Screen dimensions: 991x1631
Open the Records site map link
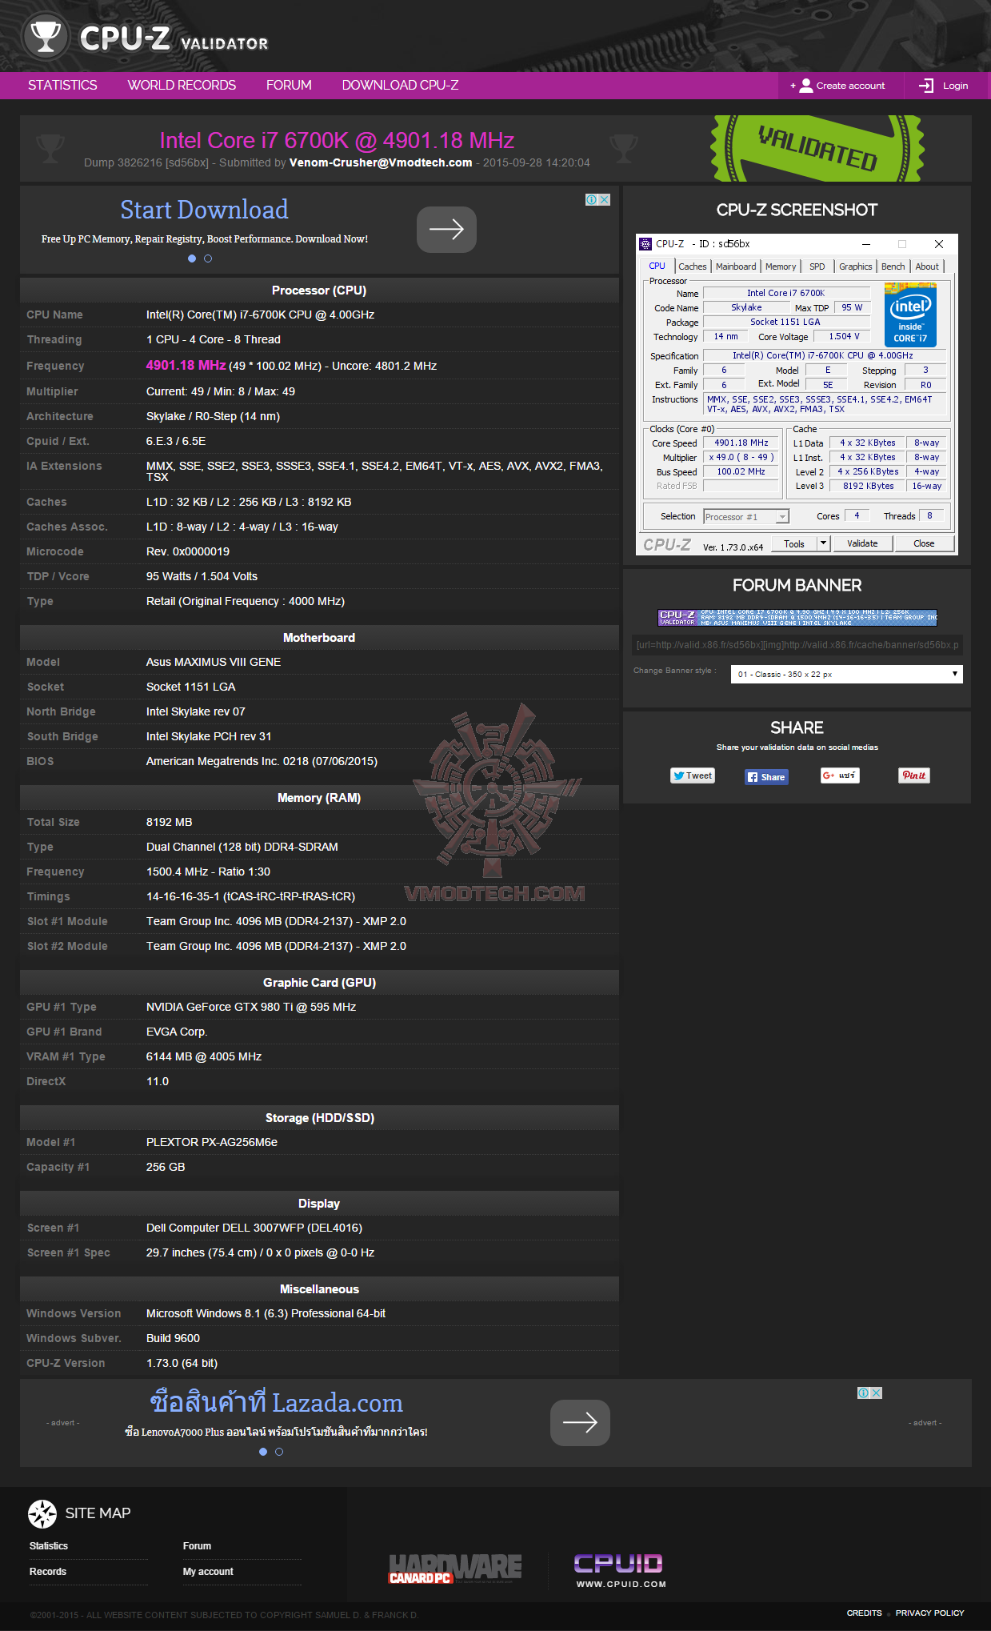point(48,1572)
